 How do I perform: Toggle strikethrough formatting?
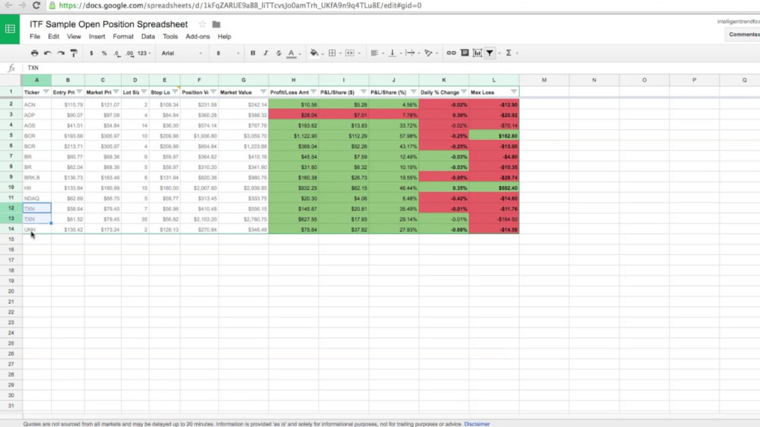point(279,53)
